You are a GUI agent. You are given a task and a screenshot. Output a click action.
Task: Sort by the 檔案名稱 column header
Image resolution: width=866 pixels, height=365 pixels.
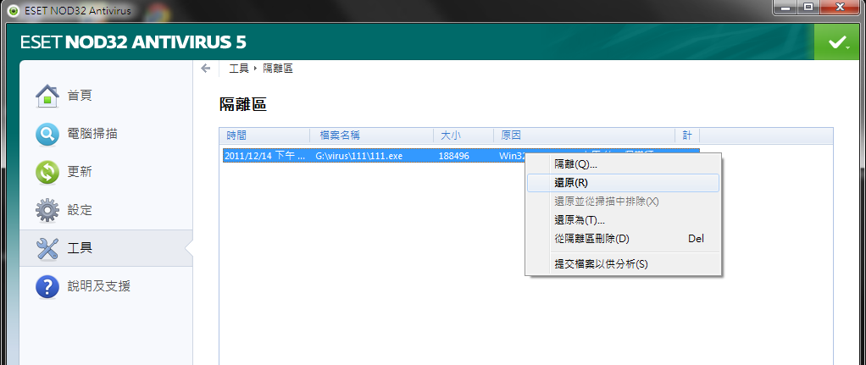372,135
